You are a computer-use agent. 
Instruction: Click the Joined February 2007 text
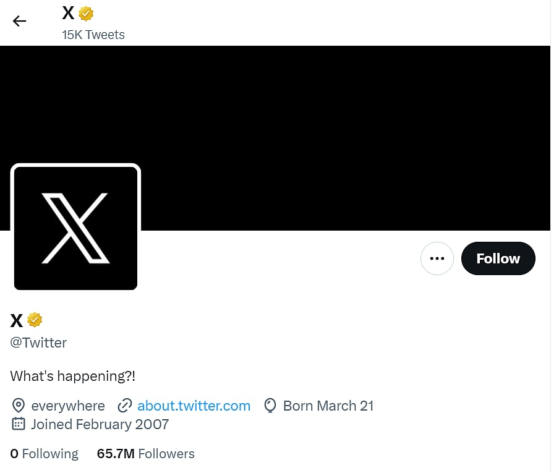click(100, 425)
